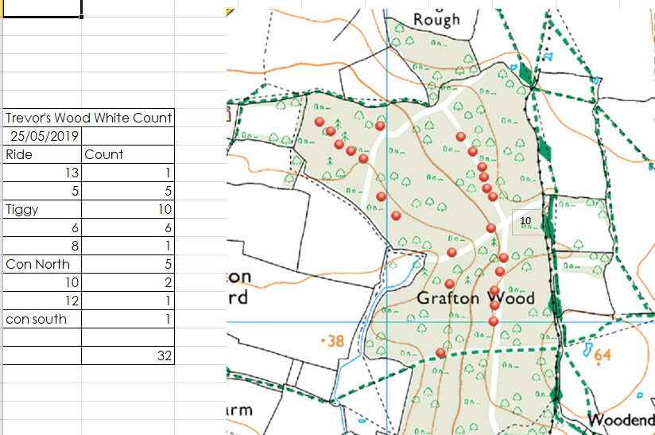Select the 'Count' column header cell
The image size is (655, 435).
pos(127,154)
